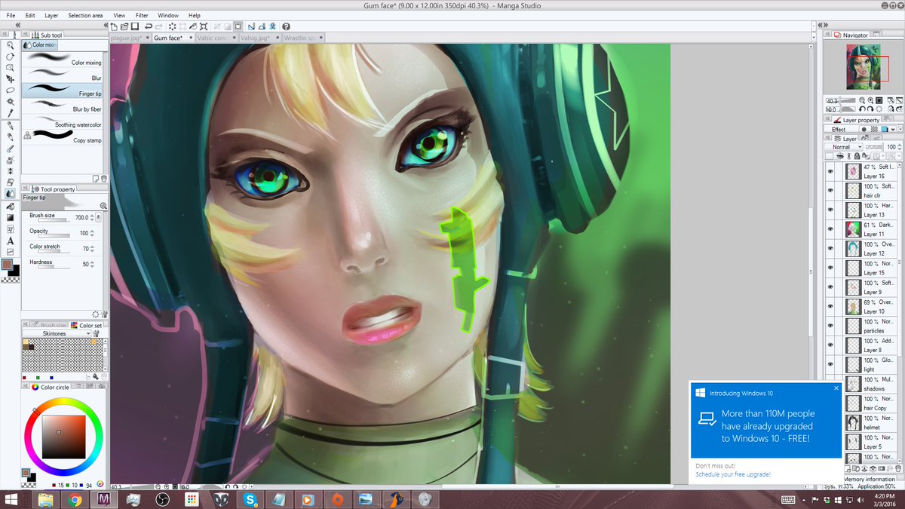The height and width of the screenshot is (509, 905).
Task: Select the Auto select magic wand tool
Action: click(x=10, y=102)
